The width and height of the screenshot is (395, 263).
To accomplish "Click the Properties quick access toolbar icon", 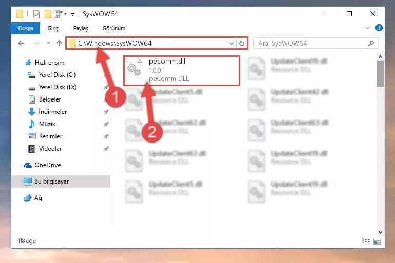I will coord(36,14).
